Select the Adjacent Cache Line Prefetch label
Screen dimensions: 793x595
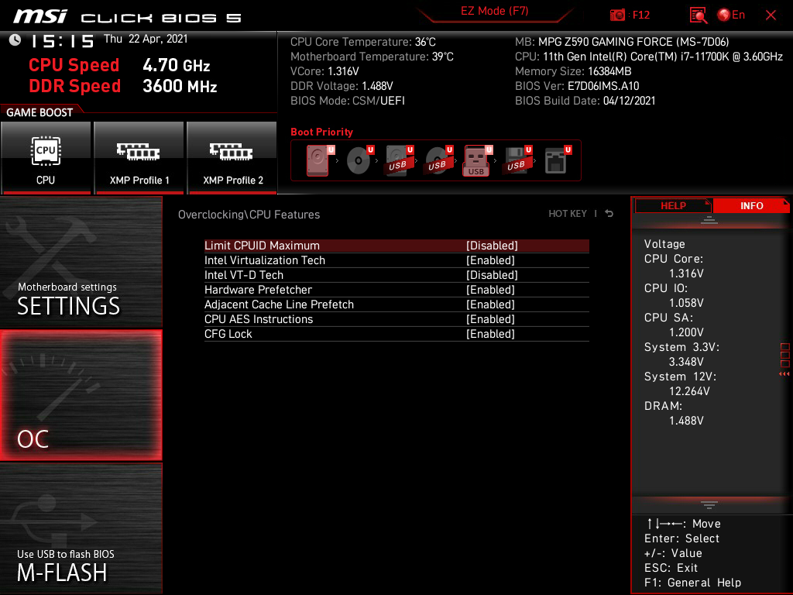(279, 304)
